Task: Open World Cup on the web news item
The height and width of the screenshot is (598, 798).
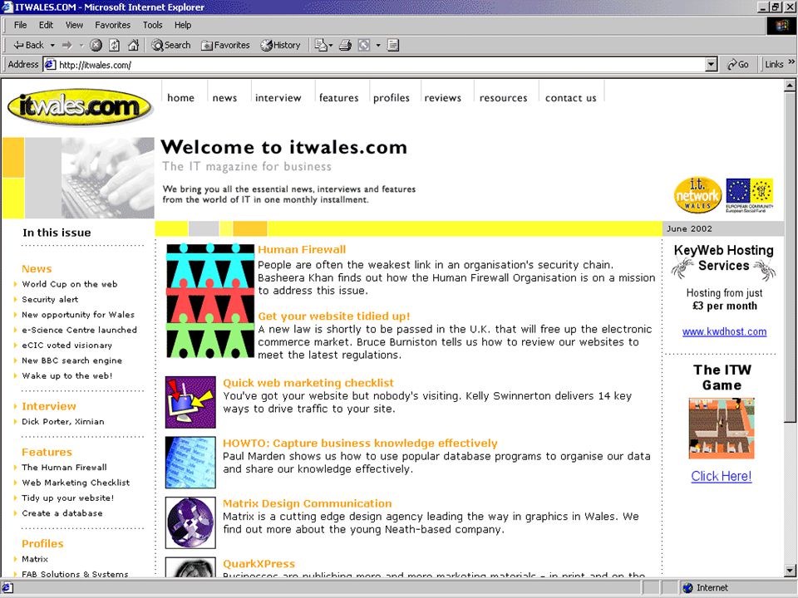Action: 70,284
